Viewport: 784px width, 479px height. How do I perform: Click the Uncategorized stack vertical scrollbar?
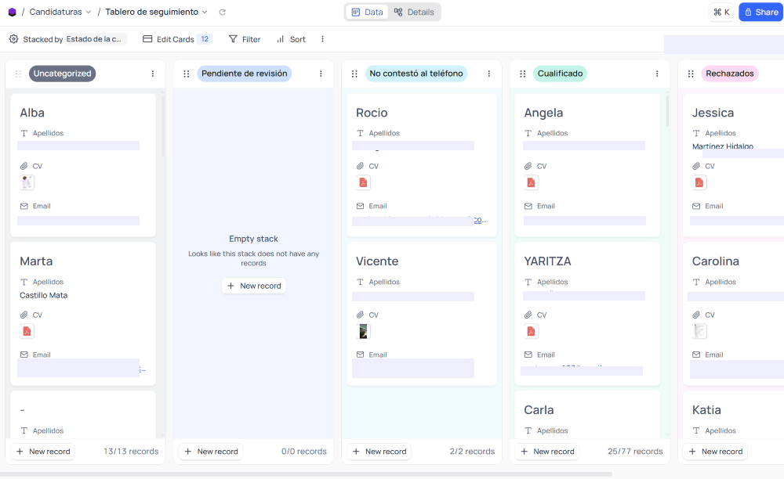point(162,124)
